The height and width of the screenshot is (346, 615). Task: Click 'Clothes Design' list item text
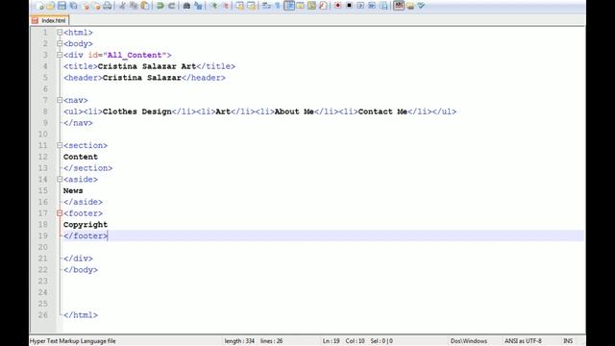tap(136, 111)
